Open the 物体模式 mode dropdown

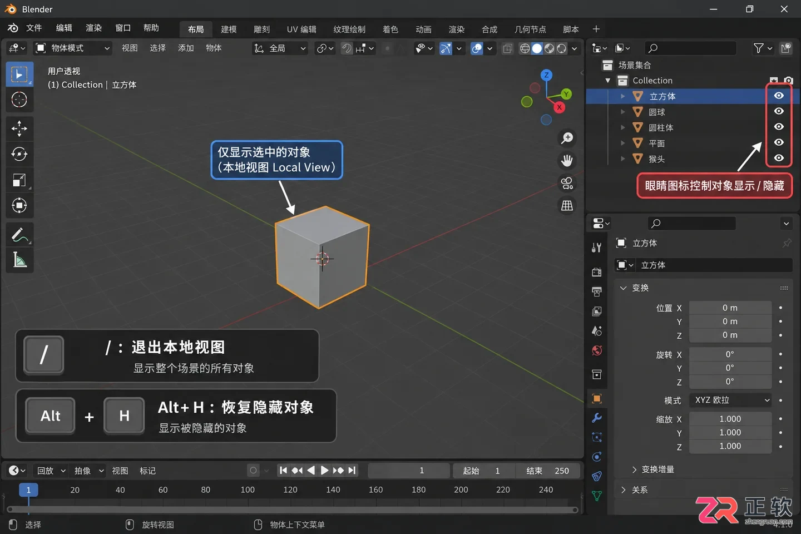point(72,48)
